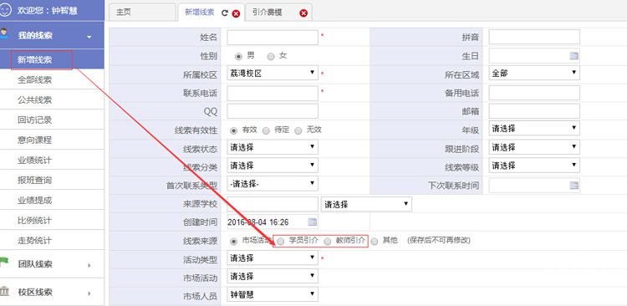The width and height of the screenshot is (627, 306).
Task: Click the 生日 date field
Action: 534,56
